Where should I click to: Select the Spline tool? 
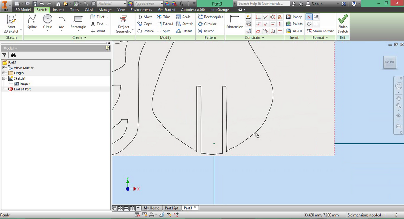(x=32, y=22)
